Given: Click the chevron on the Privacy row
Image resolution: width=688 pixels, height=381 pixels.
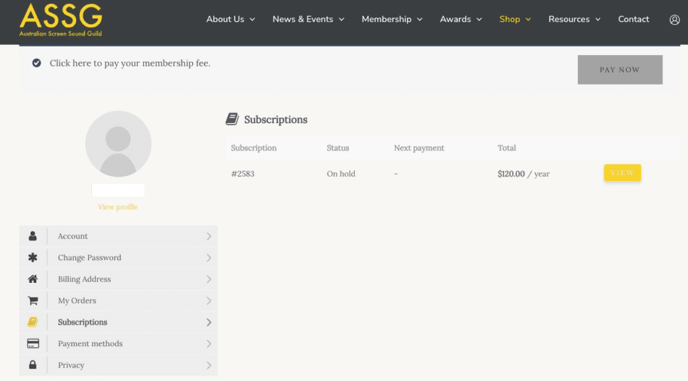Looking at the screenshot, I should pyautogui.click(x=209, y=365).
